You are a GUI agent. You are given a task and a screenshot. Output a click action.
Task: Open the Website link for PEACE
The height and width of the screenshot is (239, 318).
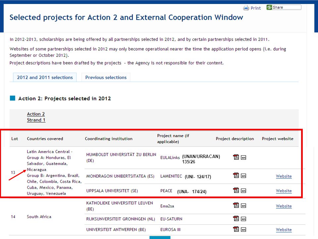284,191
